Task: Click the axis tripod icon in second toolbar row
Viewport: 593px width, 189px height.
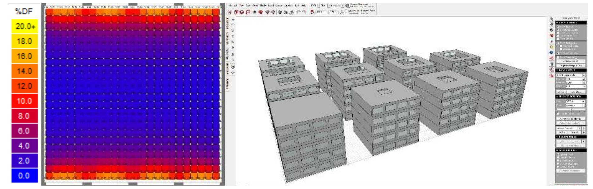Action: pyautogui.click(x=342, y=12)
